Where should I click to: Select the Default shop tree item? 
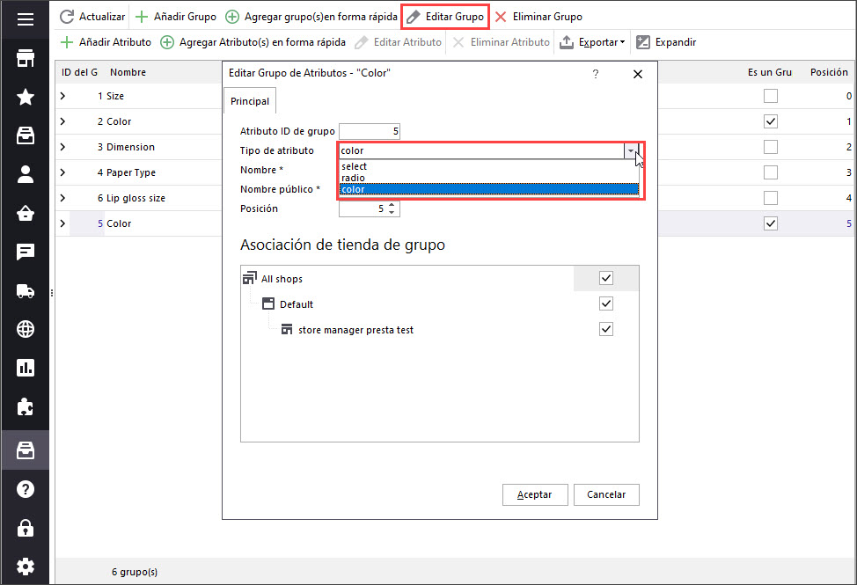[297, 304]
